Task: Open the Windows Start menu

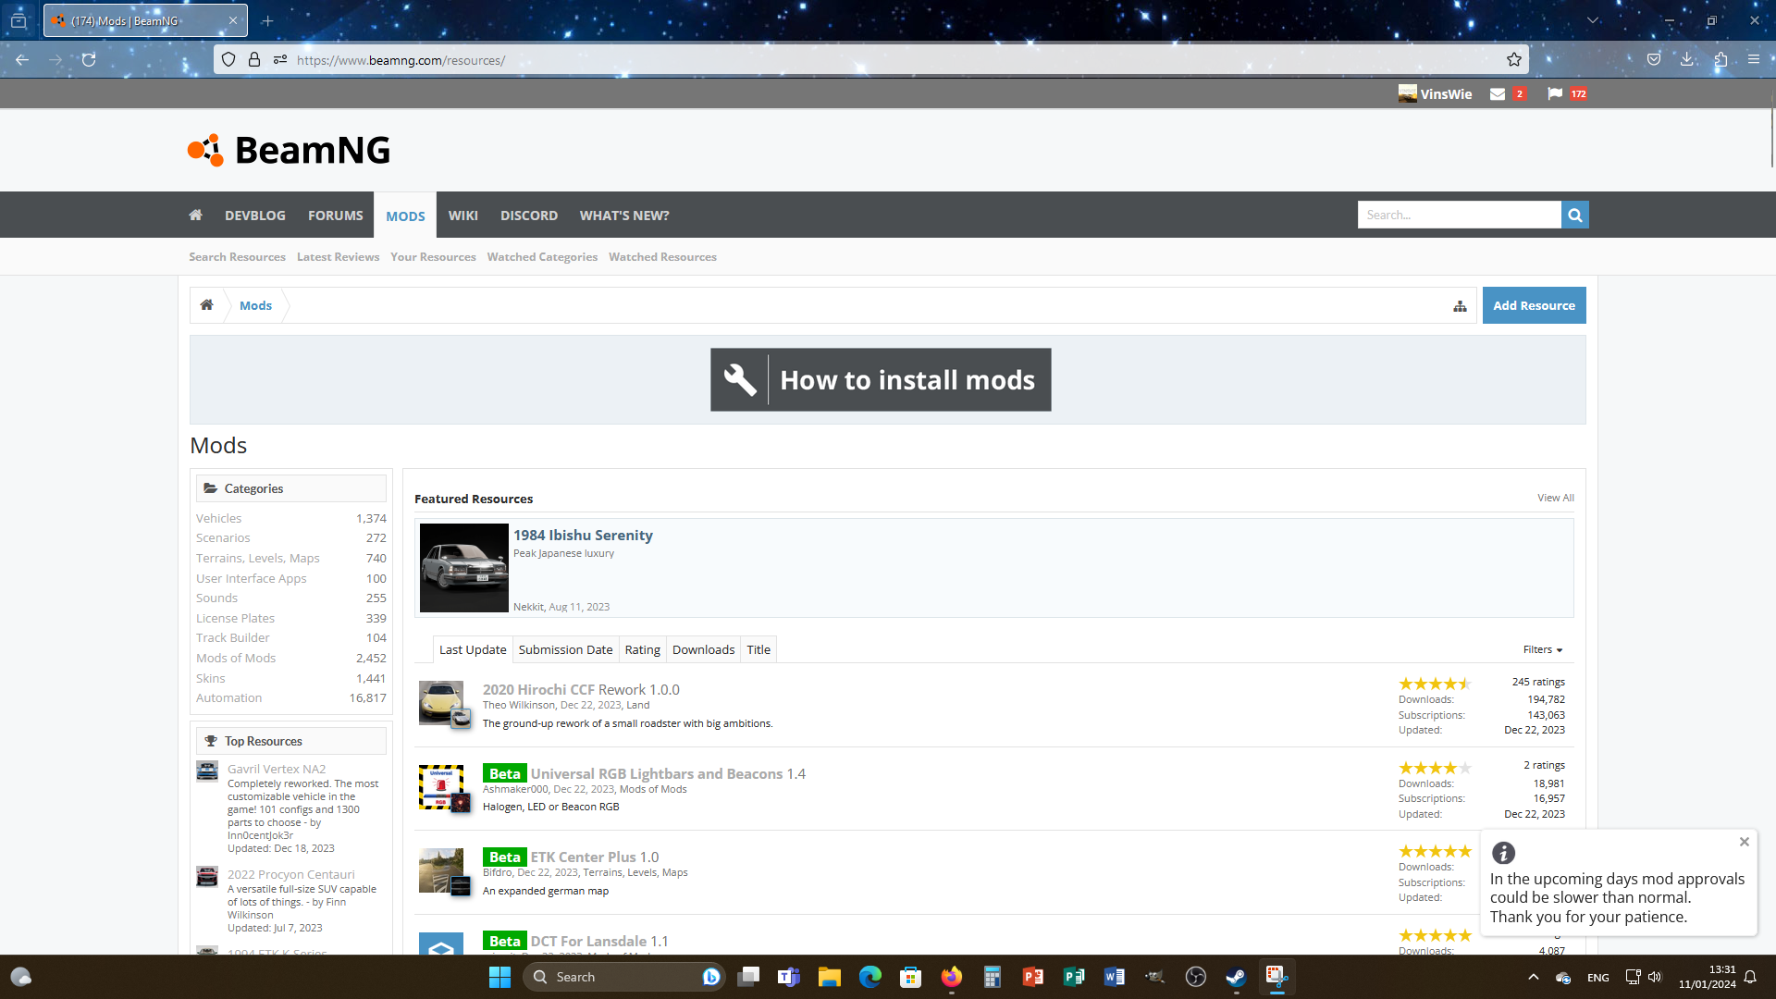Action: click(x=499, y=977)
